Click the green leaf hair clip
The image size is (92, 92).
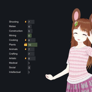(76, 24)
